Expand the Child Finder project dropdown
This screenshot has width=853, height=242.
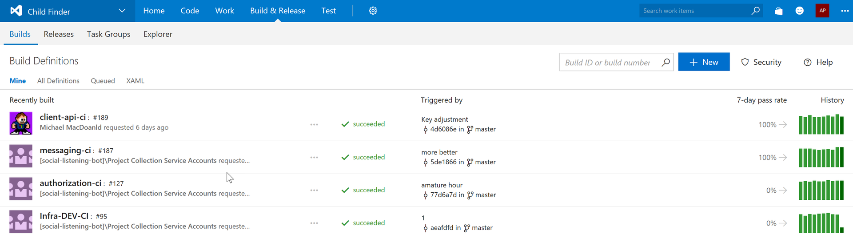122,11
